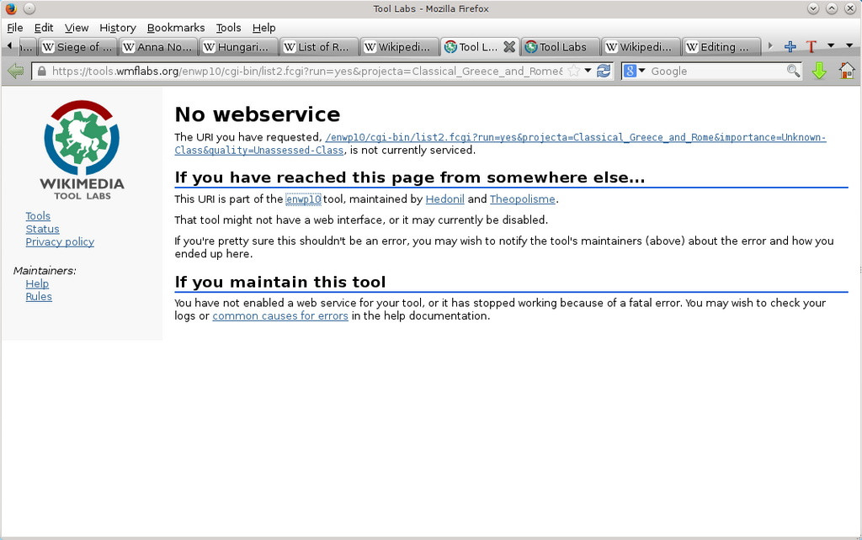Go to the home page icon
This screenshot has width=862, height=540.
[x=846, y=71]
